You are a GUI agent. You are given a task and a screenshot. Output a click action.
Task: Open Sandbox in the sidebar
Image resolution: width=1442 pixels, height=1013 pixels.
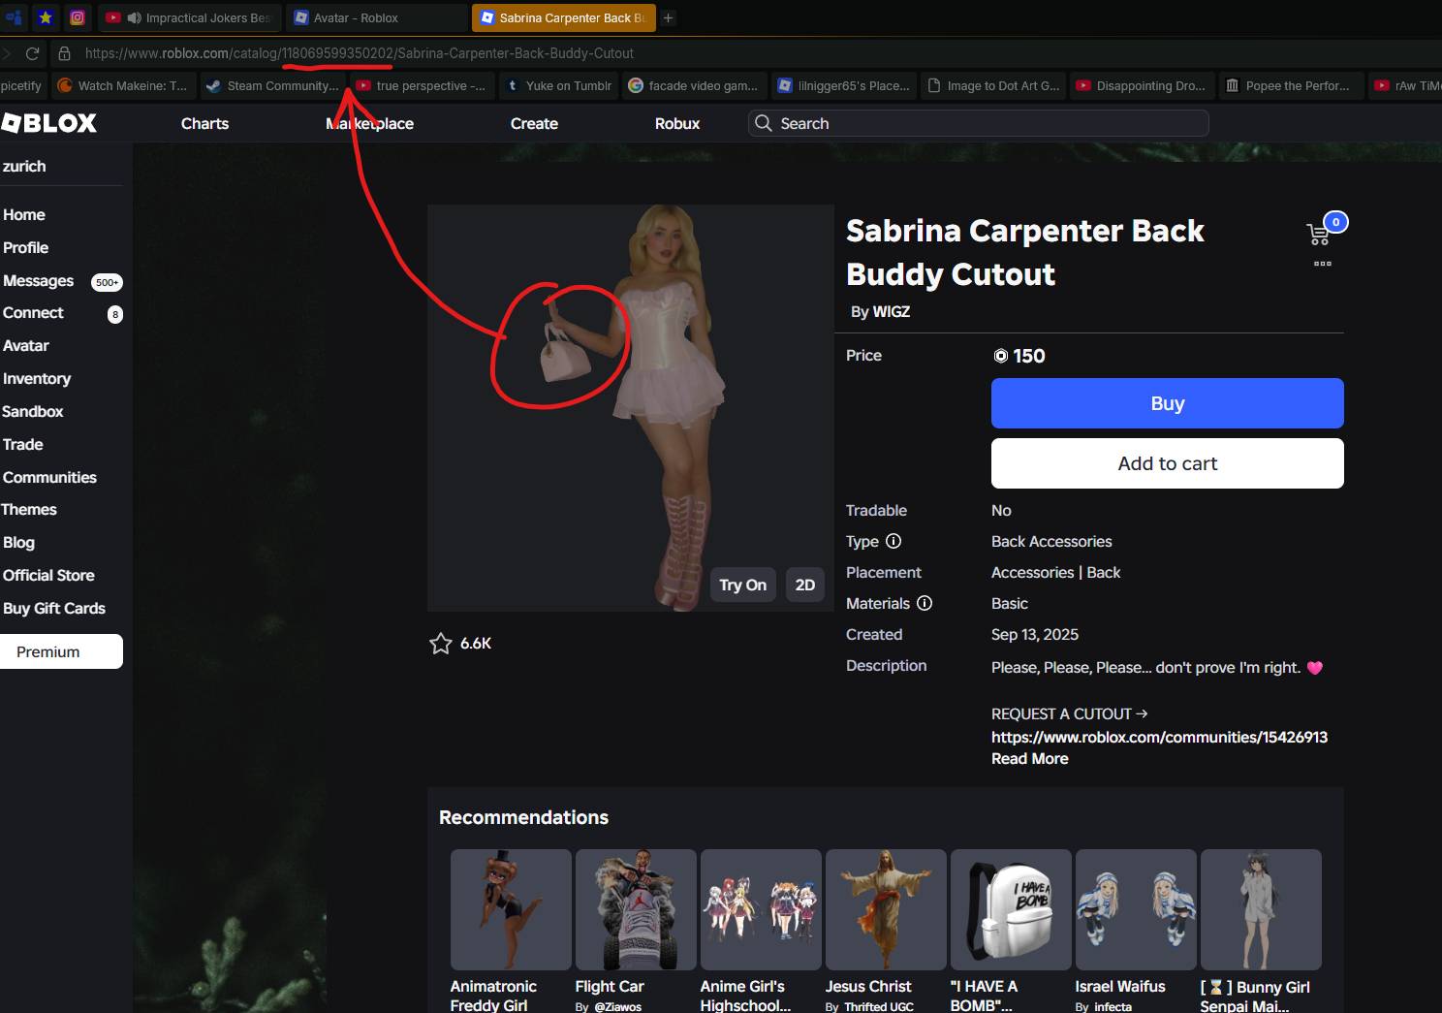click(33, 412)
